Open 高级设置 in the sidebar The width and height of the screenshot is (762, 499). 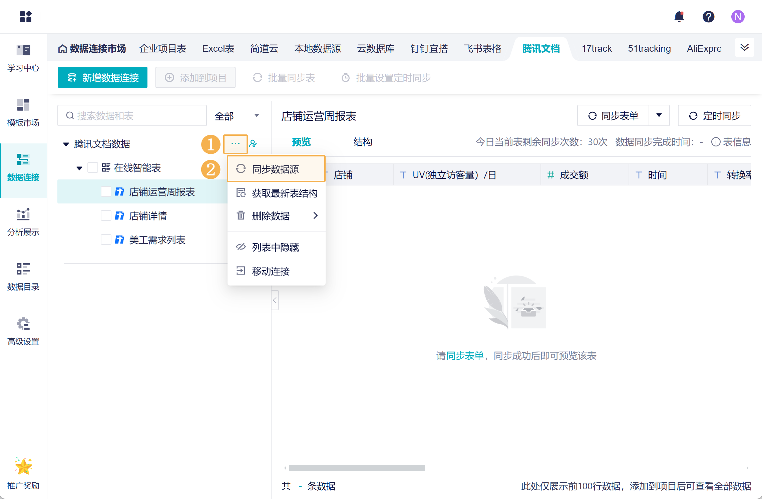coord(23,332)
